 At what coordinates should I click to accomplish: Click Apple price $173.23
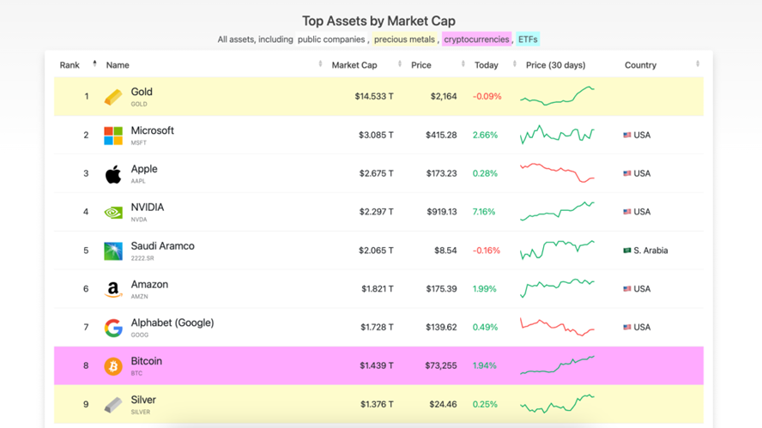coord(441,173)
